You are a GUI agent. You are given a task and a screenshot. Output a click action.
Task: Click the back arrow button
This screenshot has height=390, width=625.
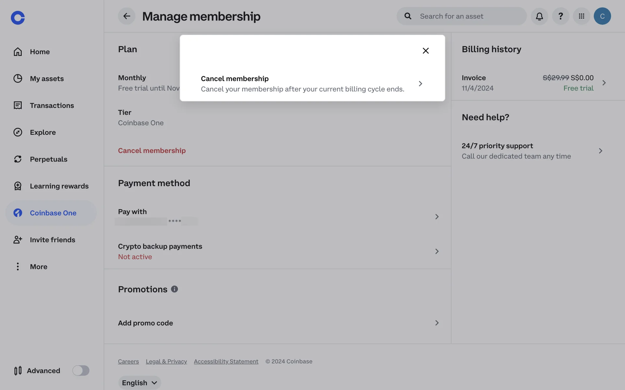(127, 16)
